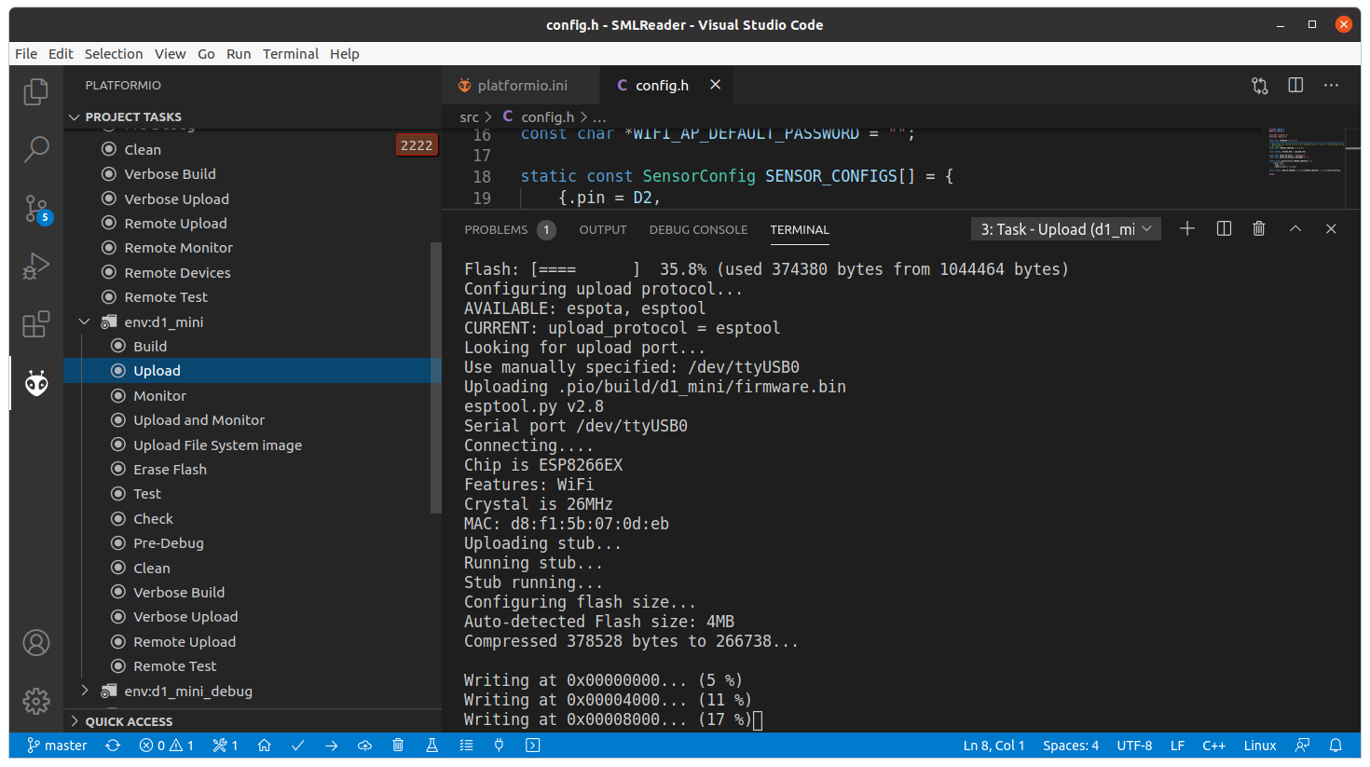
Task: Change the UTF-8 file encoding
Action: (1134, 746)
